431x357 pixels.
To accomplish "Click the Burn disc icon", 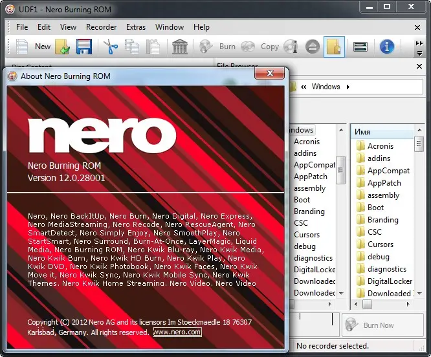I will 206,47.
